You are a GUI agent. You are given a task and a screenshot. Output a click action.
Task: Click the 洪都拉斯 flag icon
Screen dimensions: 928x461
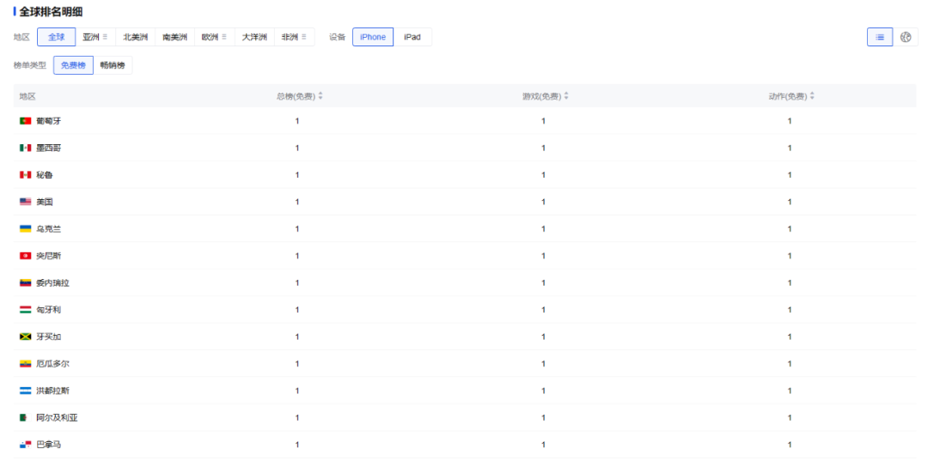tap(25, 391)
